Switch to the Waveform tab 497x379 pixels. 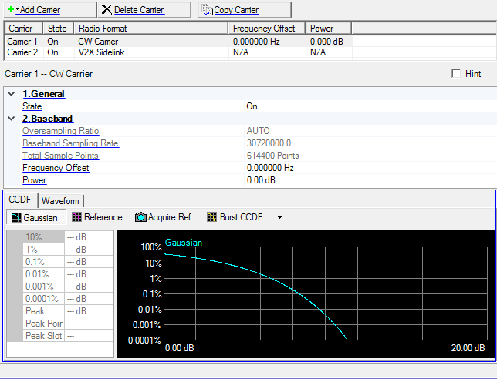tap(60, 200)
